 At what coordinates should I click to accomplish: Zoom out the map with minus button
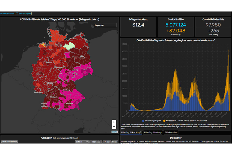114,127
